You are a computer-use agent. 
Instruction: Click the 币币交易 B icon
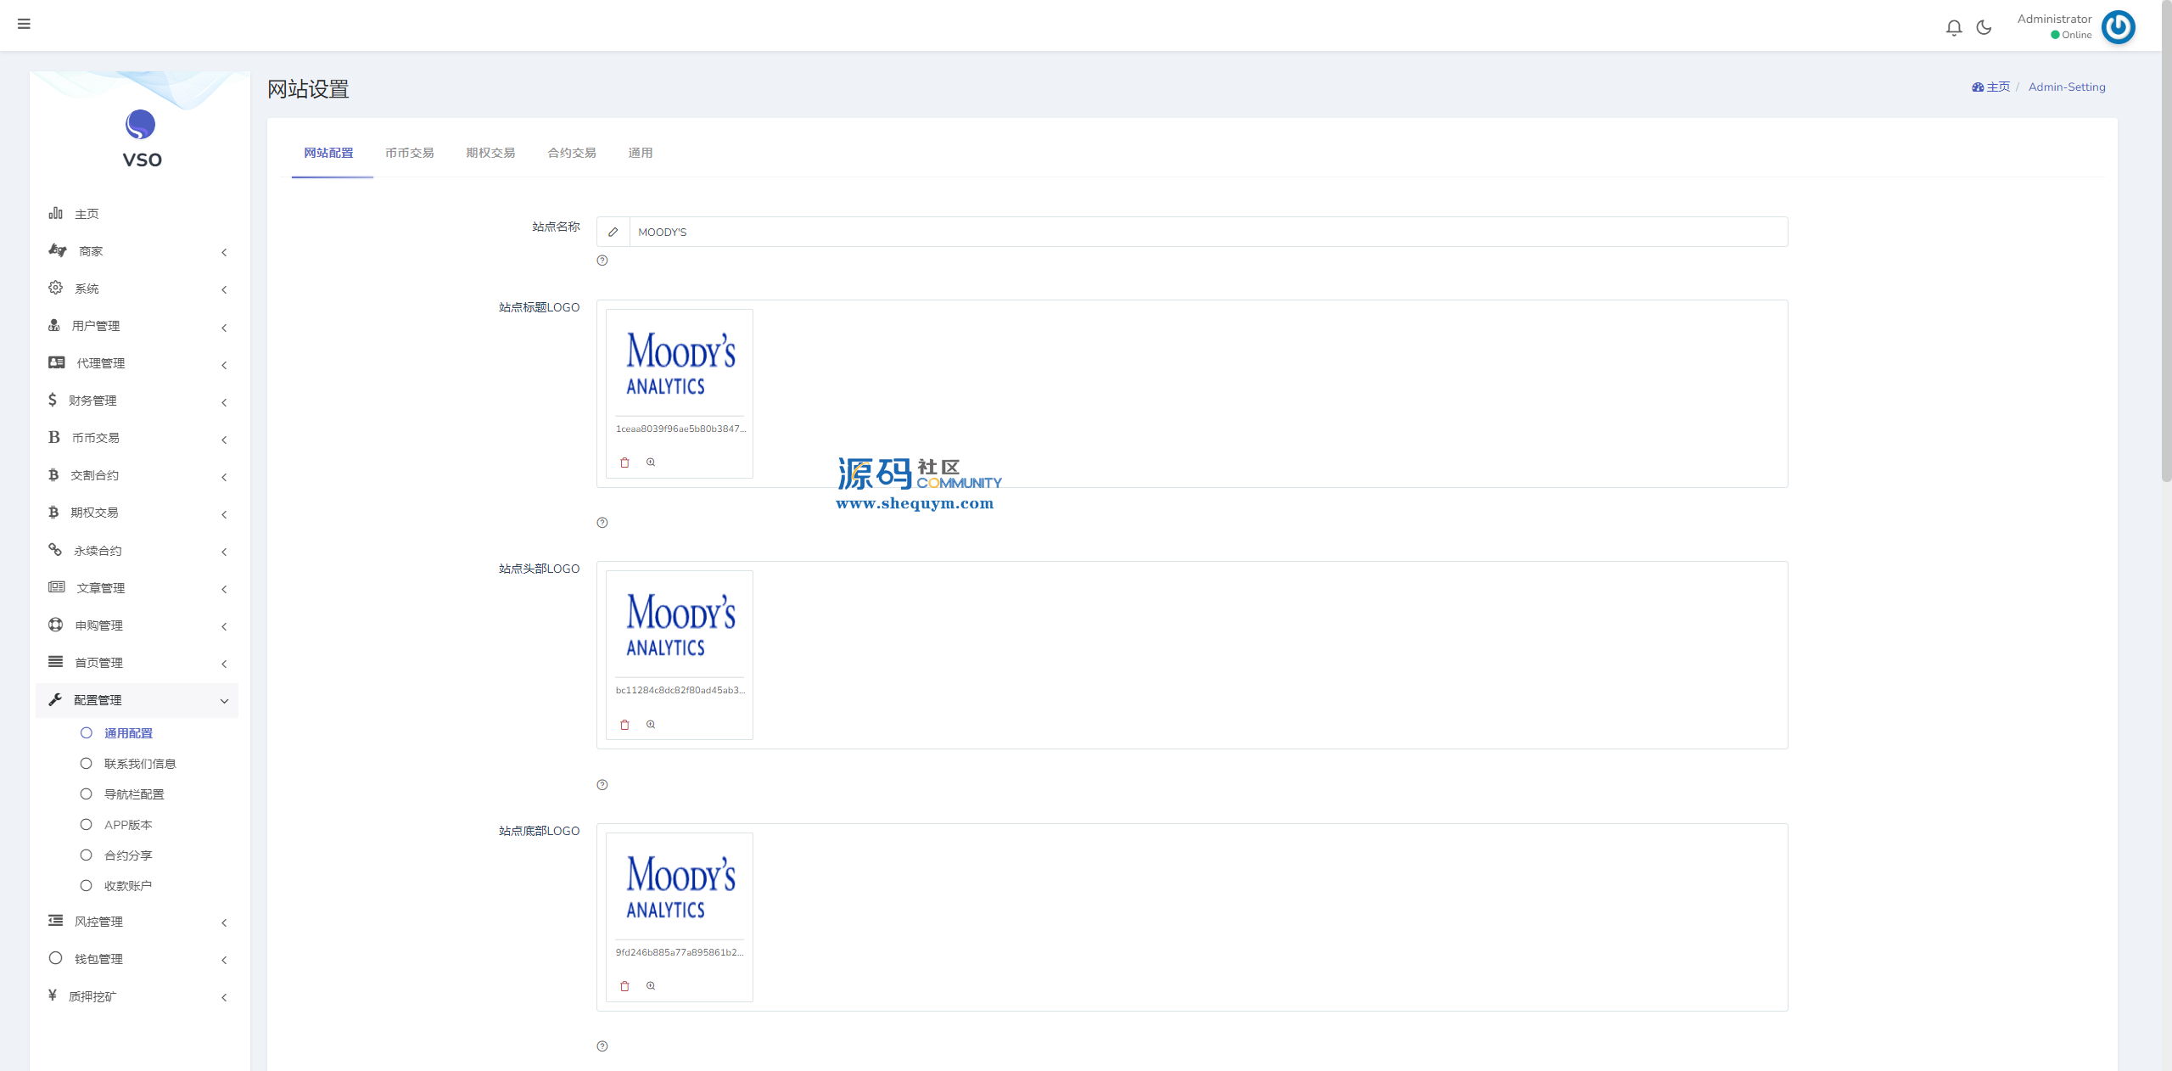tap(54, 437)
